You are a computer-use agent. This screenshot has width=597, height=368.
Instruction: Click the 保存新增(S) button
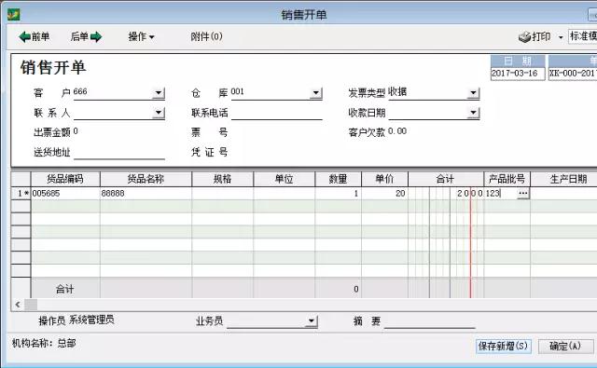504,347
